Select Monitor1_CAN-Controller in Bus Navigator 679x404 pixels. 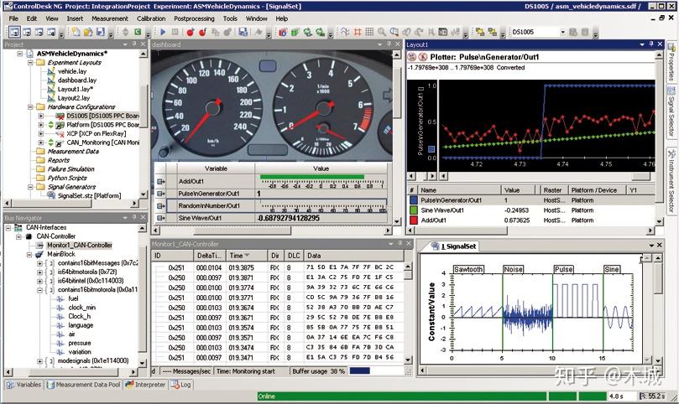pyautogui.click(x=79, y=245)
